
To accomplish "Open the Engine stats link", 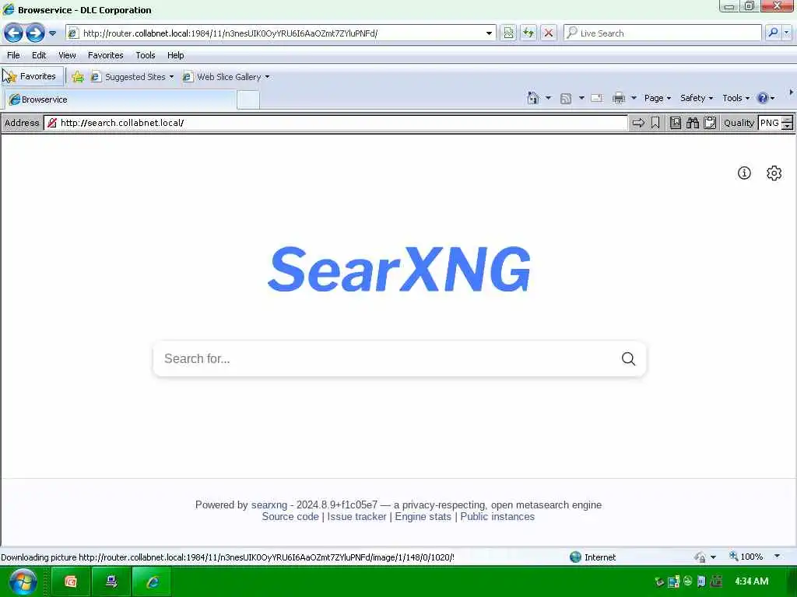I will click(x=423, y=517).
